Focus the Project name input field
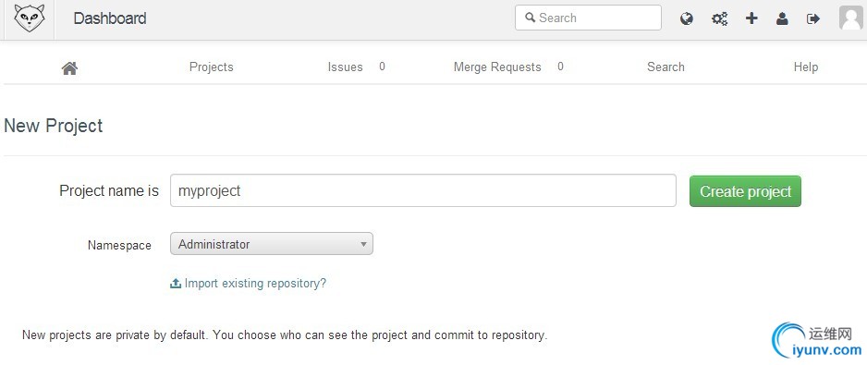 coord(423,190)
